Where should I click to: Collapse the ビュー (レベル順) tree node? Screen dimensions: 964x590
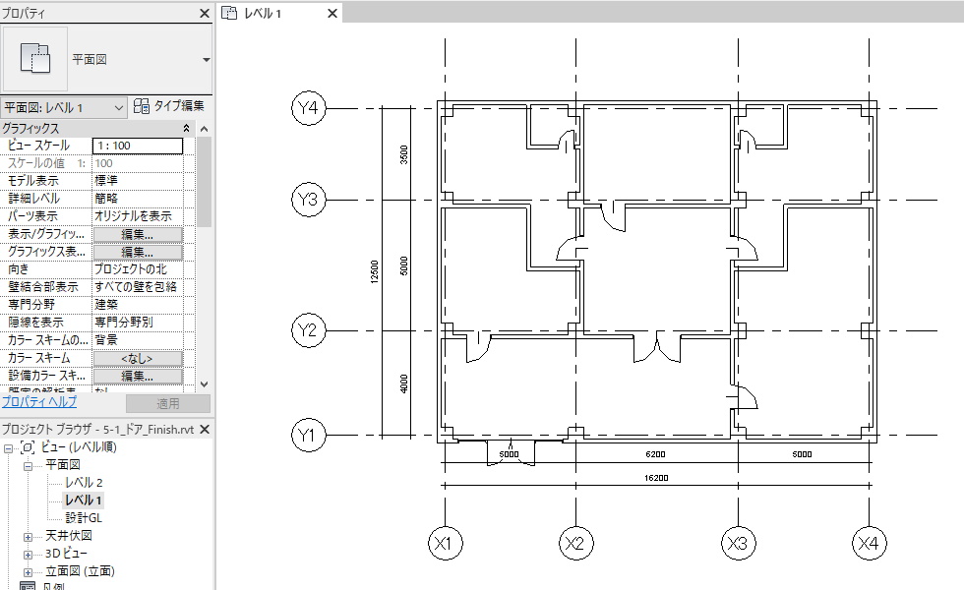tap(9, 448)
